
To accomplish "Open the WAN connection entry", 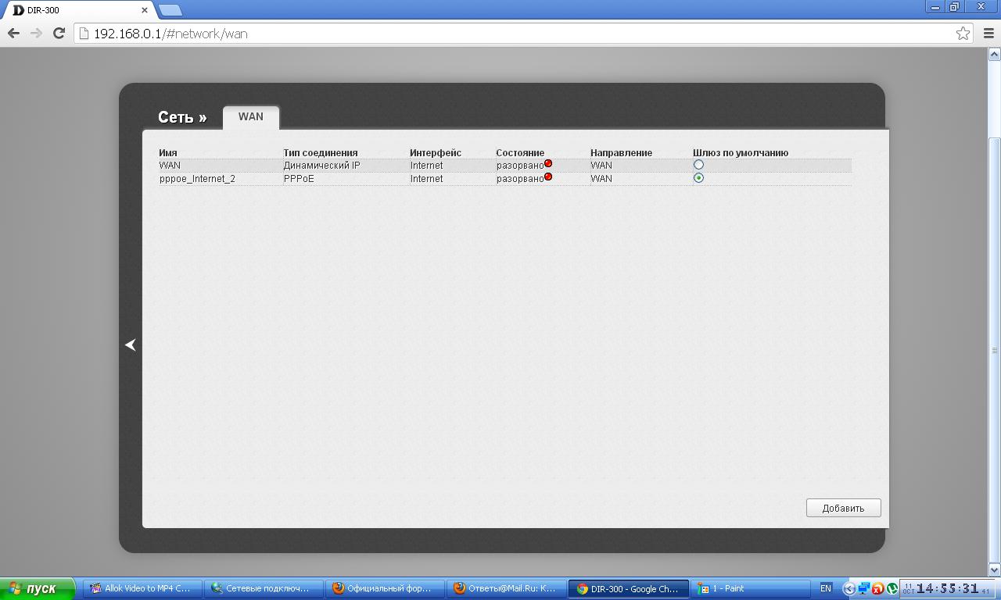I will point(170,166).
